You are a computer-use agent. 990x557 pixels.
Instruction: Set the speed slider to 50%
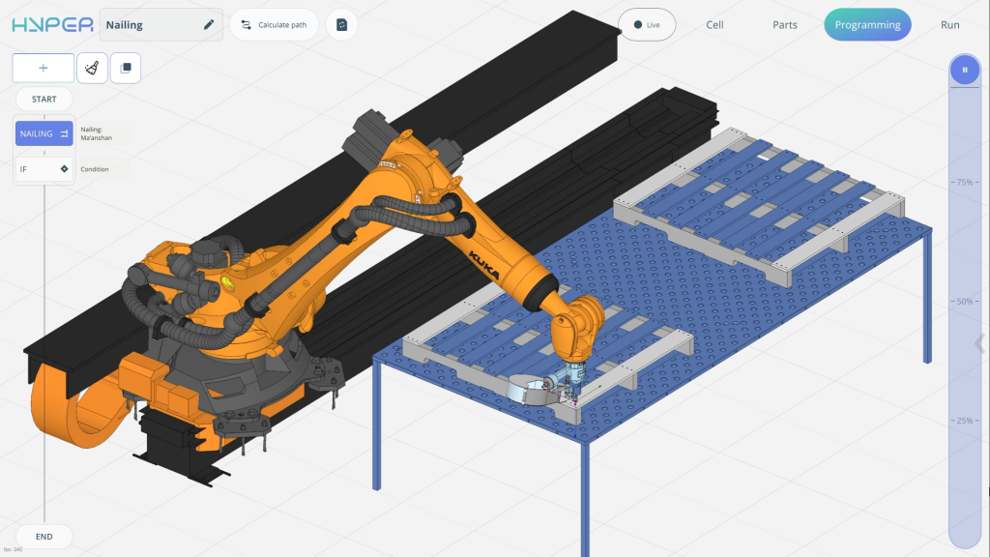[964, 302]
